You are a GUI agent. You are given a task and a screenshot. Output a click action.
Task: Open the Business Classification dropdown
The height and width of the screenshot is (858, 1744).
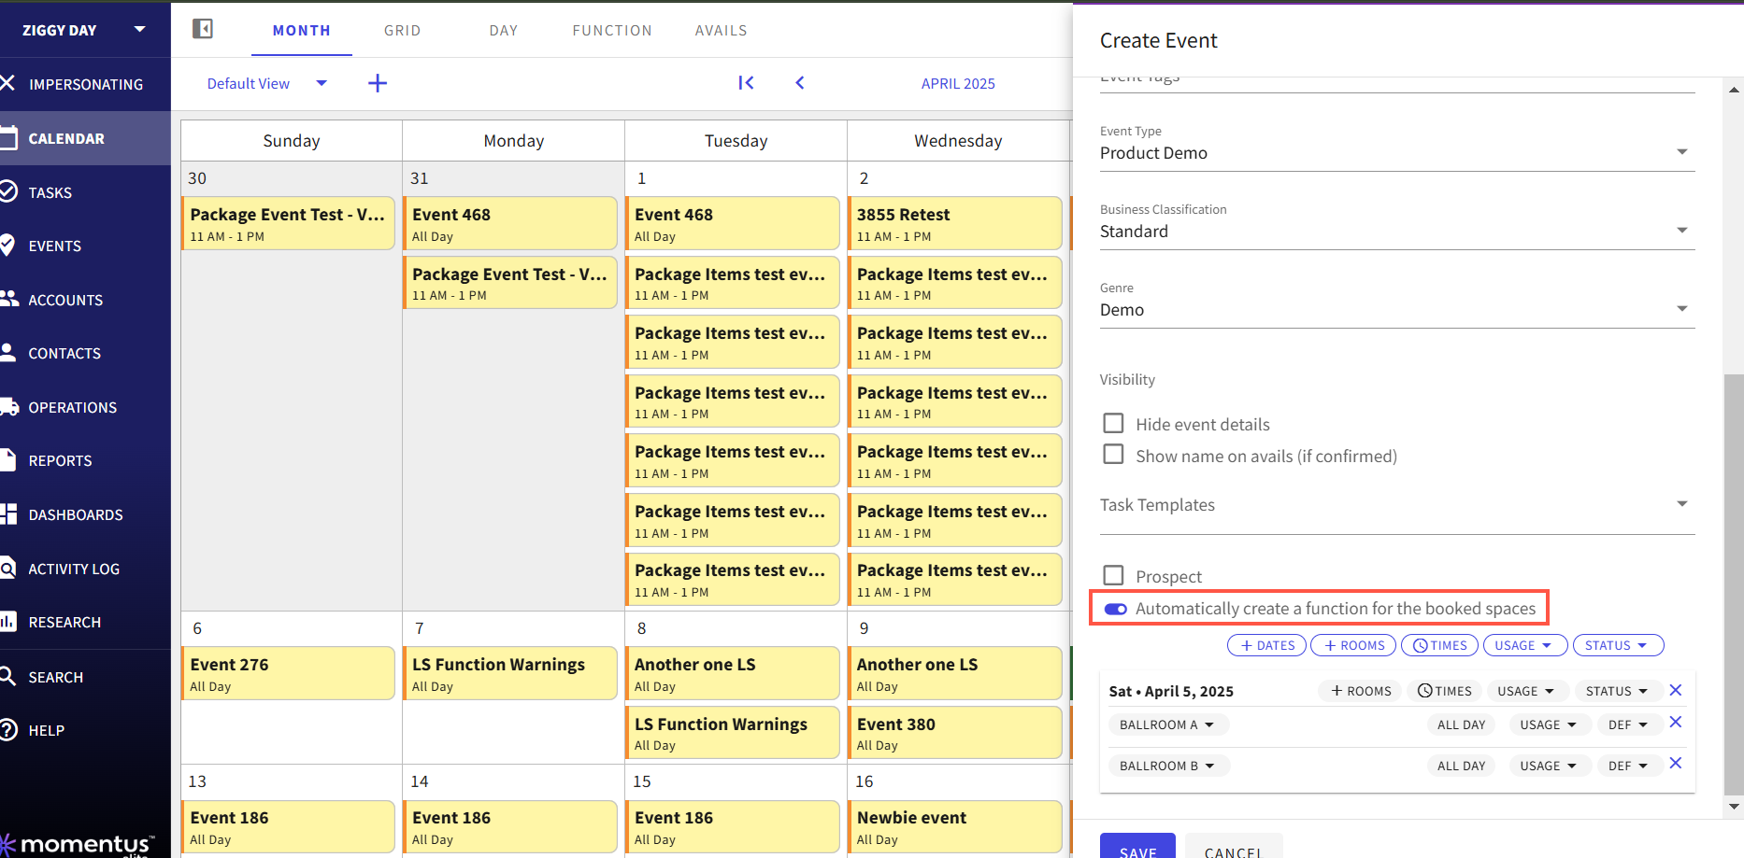click(x=1397, y=231)
